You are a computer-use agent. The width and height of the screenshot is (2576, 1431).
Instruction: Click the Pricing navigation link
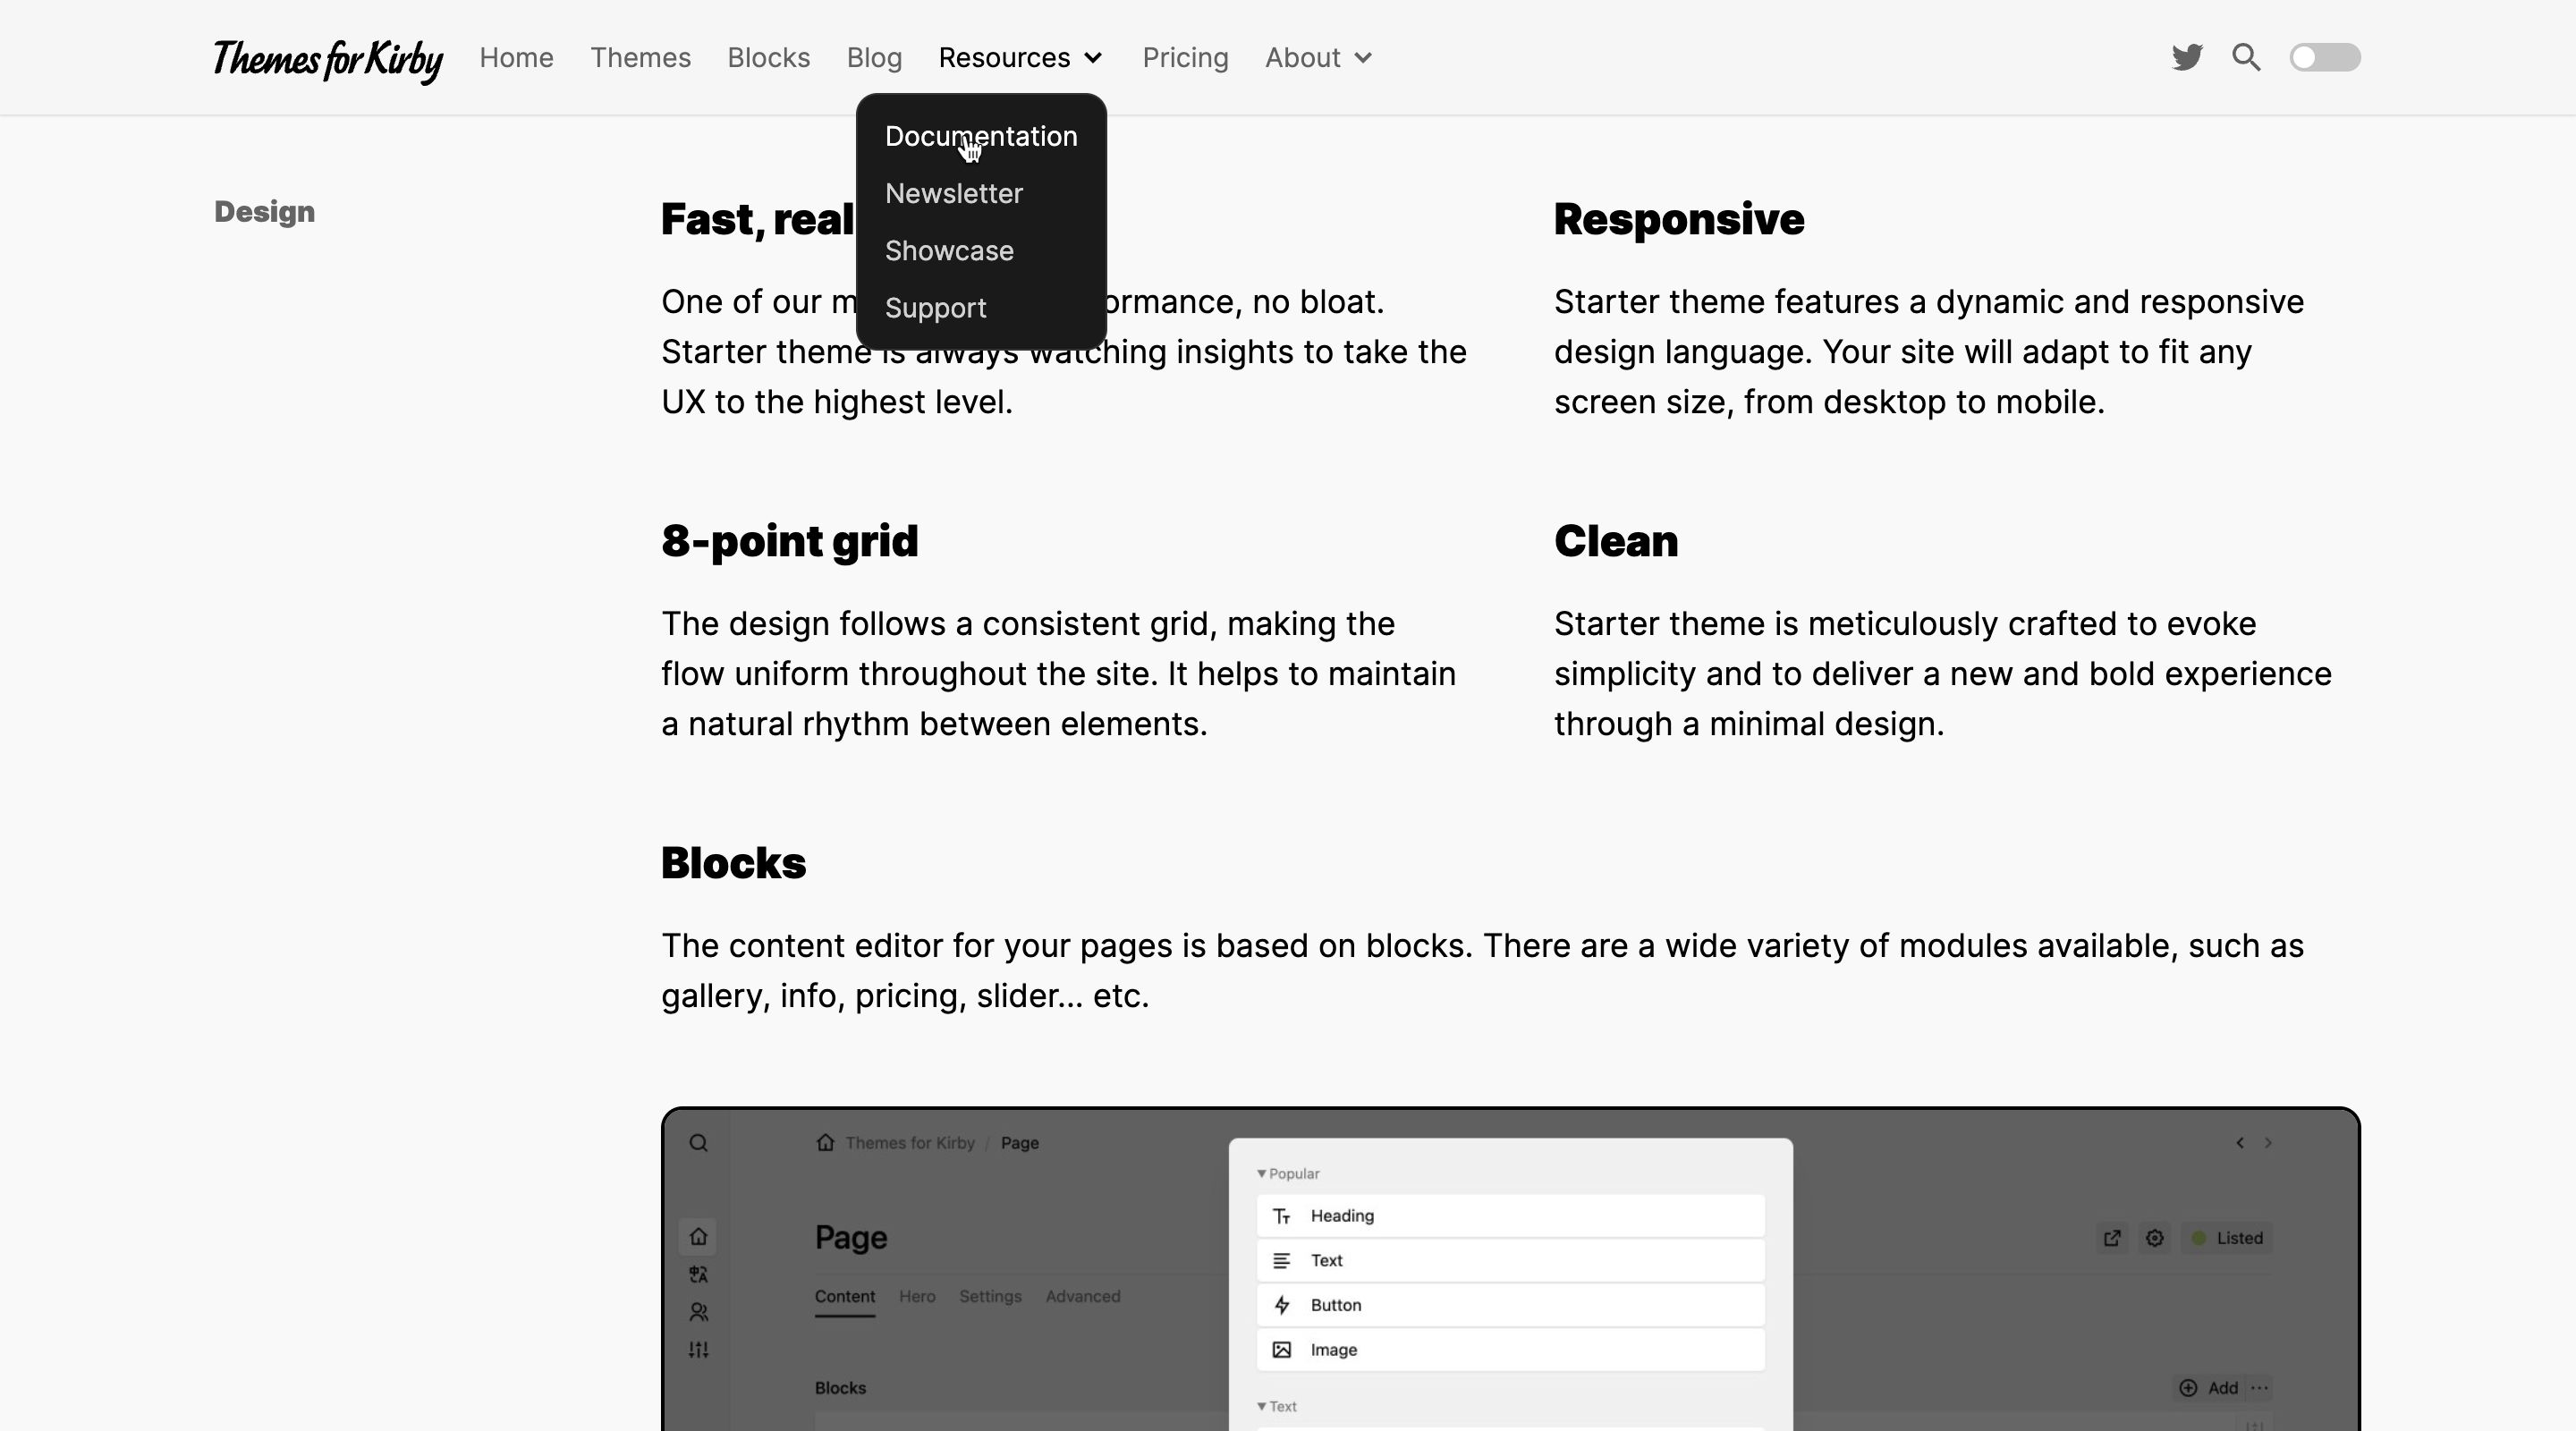click(1186, 56)
